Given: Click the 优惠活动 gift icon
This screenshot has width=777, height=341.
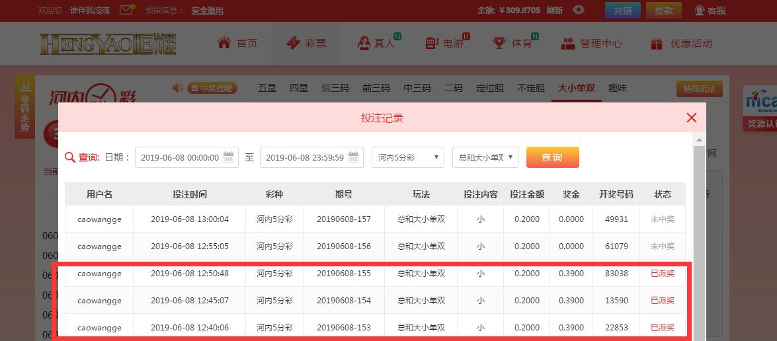Looking at the screenshot, I should coord(656,44).
